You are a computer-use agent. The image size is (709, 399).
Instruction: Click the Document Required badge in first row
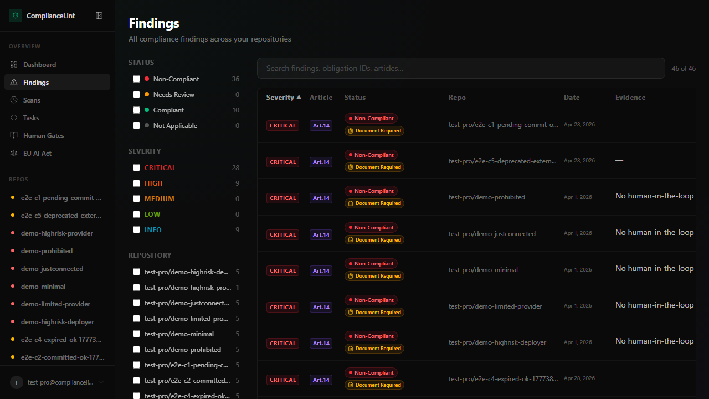374,131
